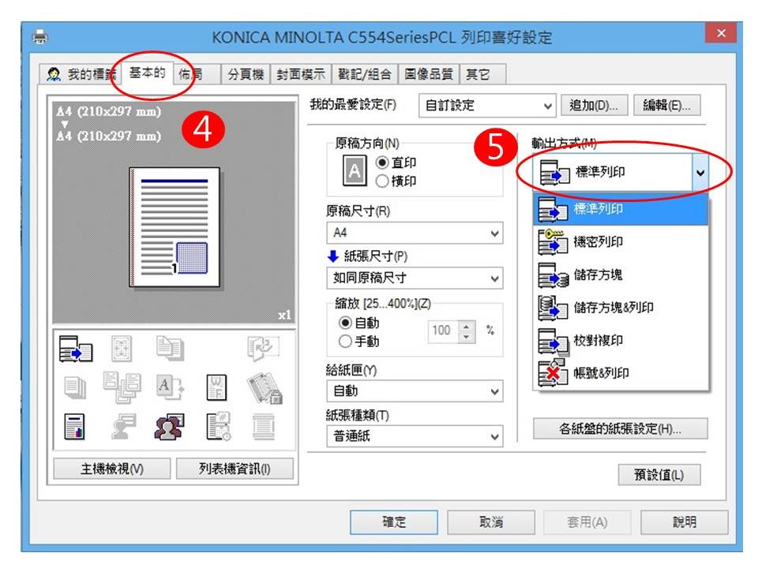
Task: Open the 給紙匣 自動 dropdown
Action: 414,390
